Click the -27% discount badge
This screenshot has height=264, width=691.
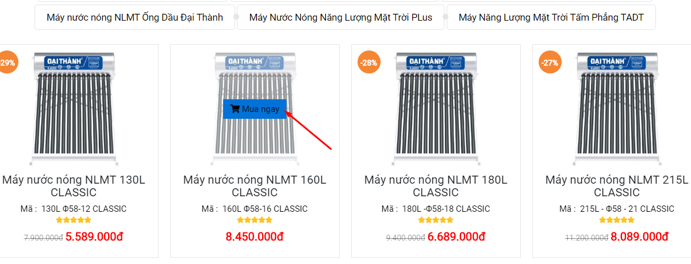(550, 63)
